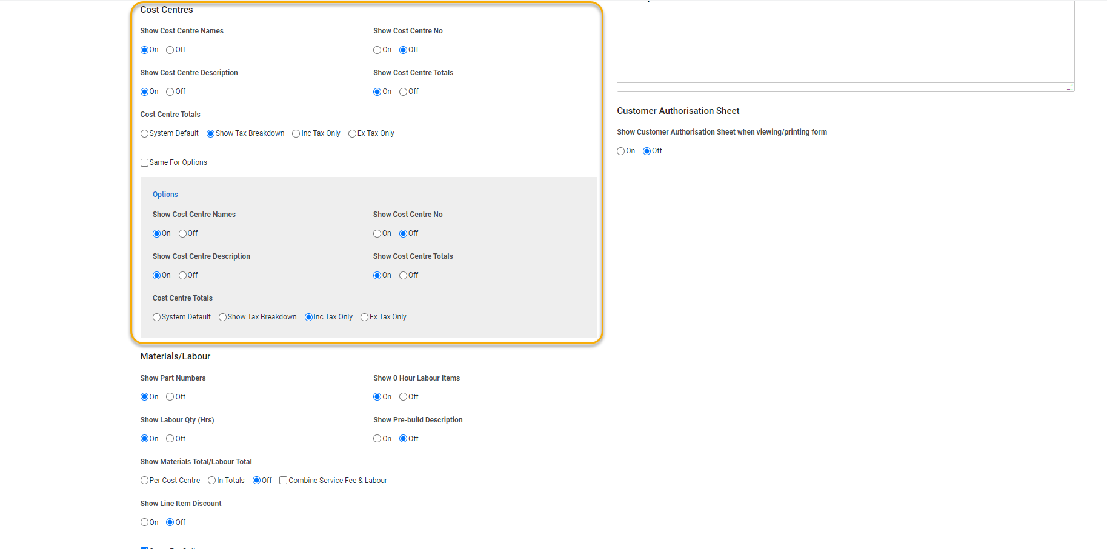1107x549 pixels.
Task: Turn off Show Cost Centre Totals
Action: pos(403,91)
